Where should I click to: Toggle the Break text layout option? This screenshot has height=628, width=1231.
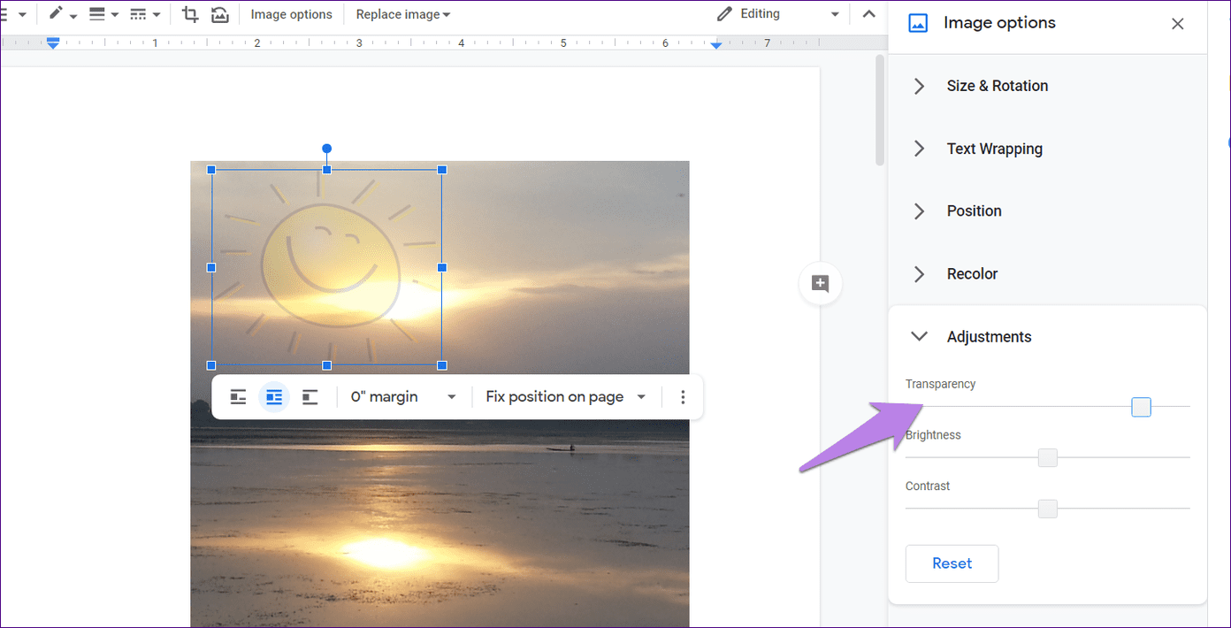tap(310, 396)
